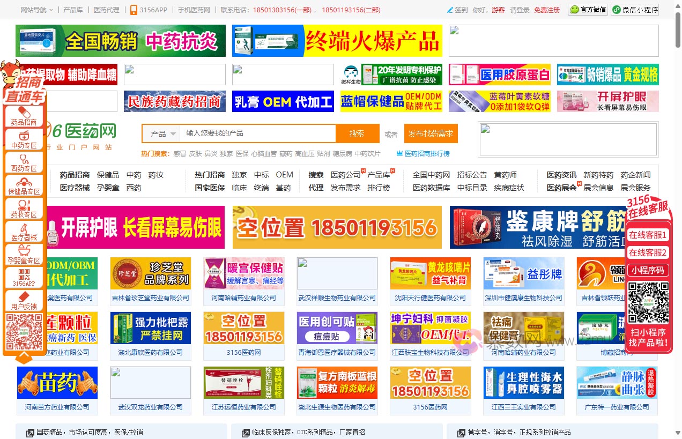Click the 免费注册 link
The image size is (682, 439).
(547, 10)
